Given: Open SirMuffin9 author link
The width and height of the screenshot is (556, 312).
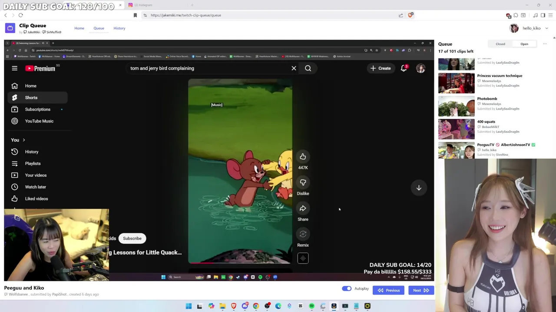Looking at the screenshot, I should (52, 32).
